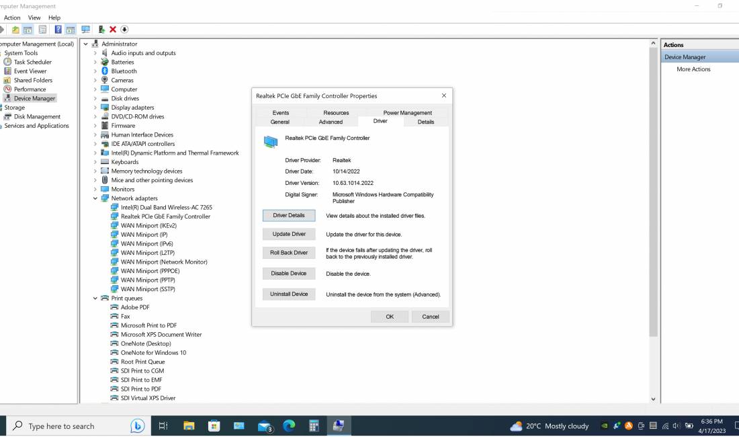This screenshot has height=437, width=739.
Task: Click the Shared Folders icon in console tree
Action: click(7, 80)
